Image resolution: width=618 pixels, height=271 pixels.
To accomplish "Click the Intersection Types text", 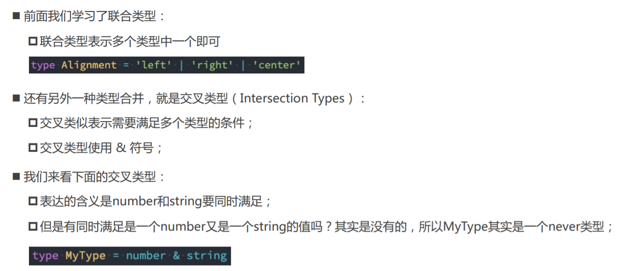I will (292, 98).
